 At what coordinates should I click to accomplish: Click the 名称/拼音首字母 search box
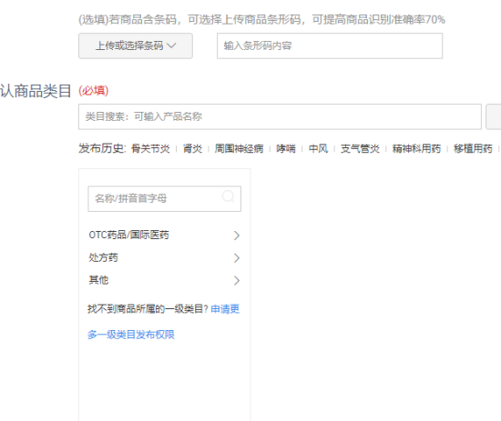[x=165, y=199]
